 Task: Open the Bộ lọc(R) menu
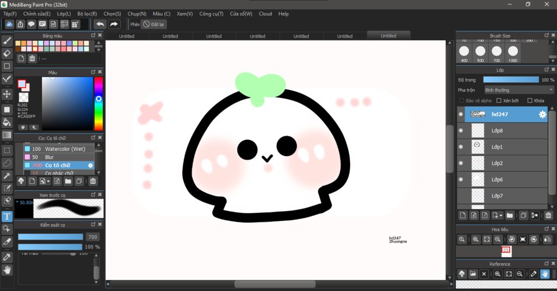tap(87, 14)
